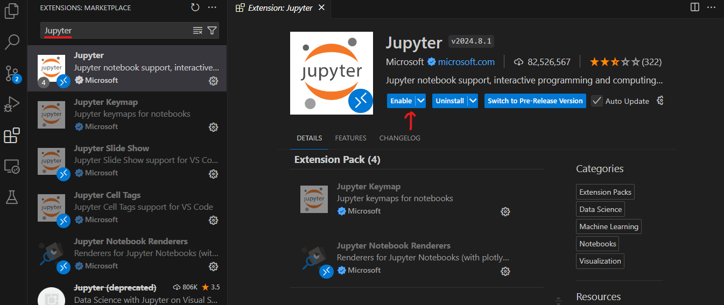
Task: Expand the Uninstall button dropdown arrow
Action: tap(473, 101)
